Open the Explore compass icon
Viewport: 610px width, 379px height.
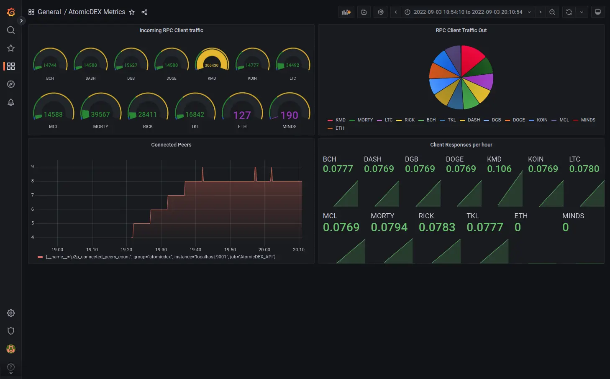[x=10, y=84]
